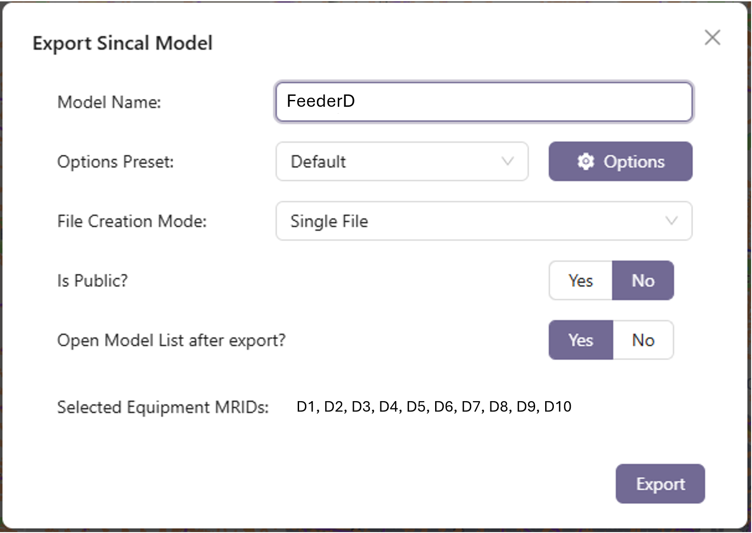Click the Export Sincal Model title
The height and width of the screenshot is (533, 752).
pyautogui.click(x=122, y=43)
